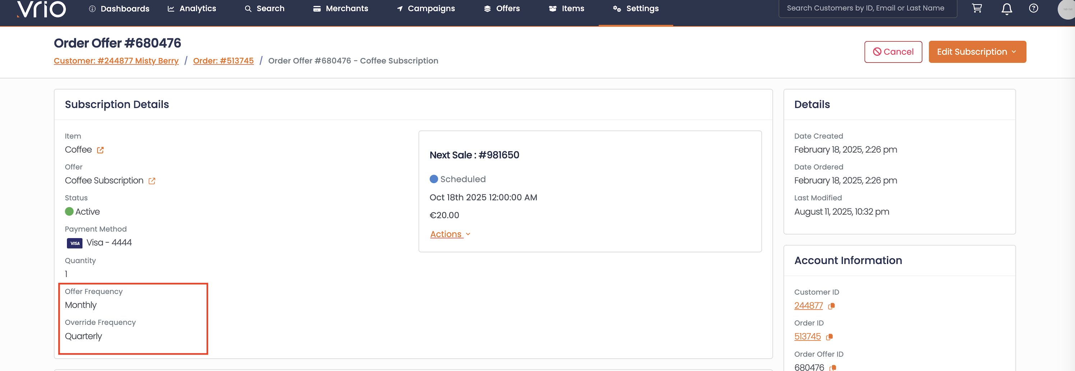Image resolution: width=1075 pixels, height=371 pixels.
Task: Click the Settings gears icon
Action: pyautogui.click(x=617, y=9)
